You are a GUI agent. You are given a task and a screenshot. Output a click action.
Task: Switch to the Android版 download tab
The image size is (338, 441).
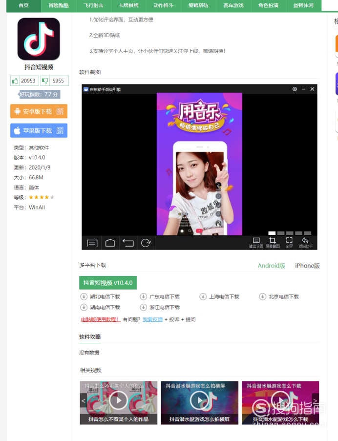(x=272, y=266)
